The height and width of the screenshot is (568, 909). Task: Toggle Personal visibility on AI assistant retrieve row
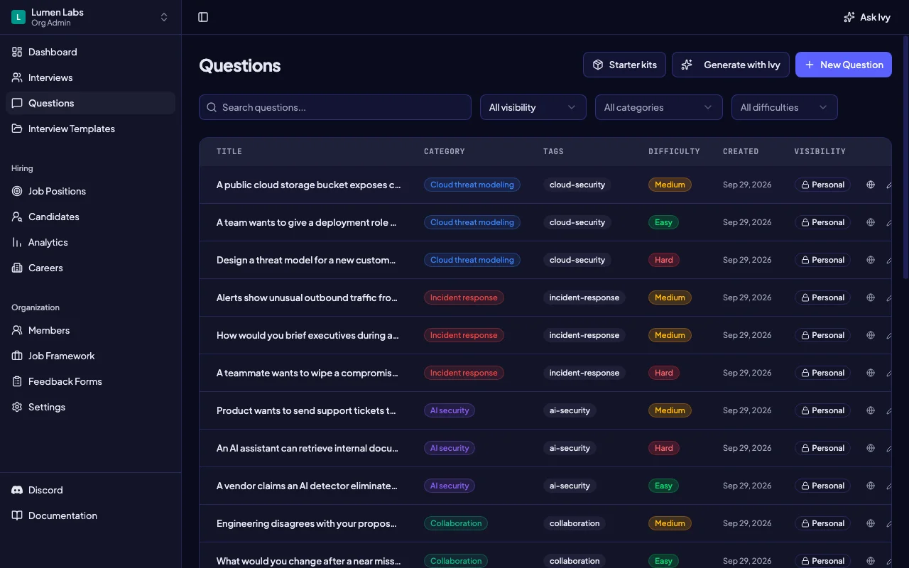(x=822, y=448)
